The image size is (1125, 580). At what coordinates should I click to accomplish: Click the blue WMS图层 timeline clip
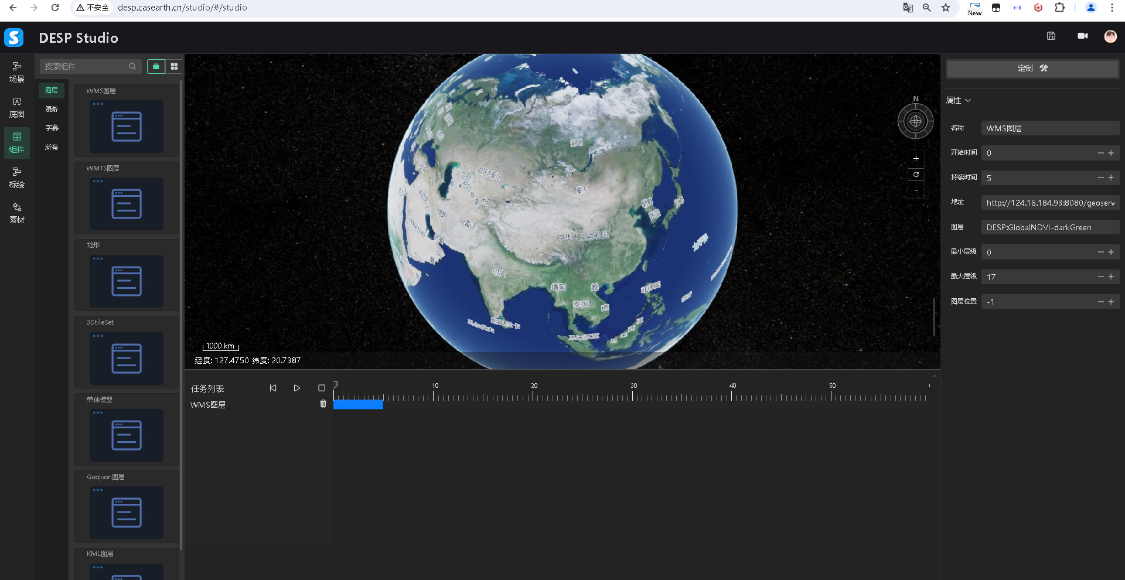pos(358,404)
